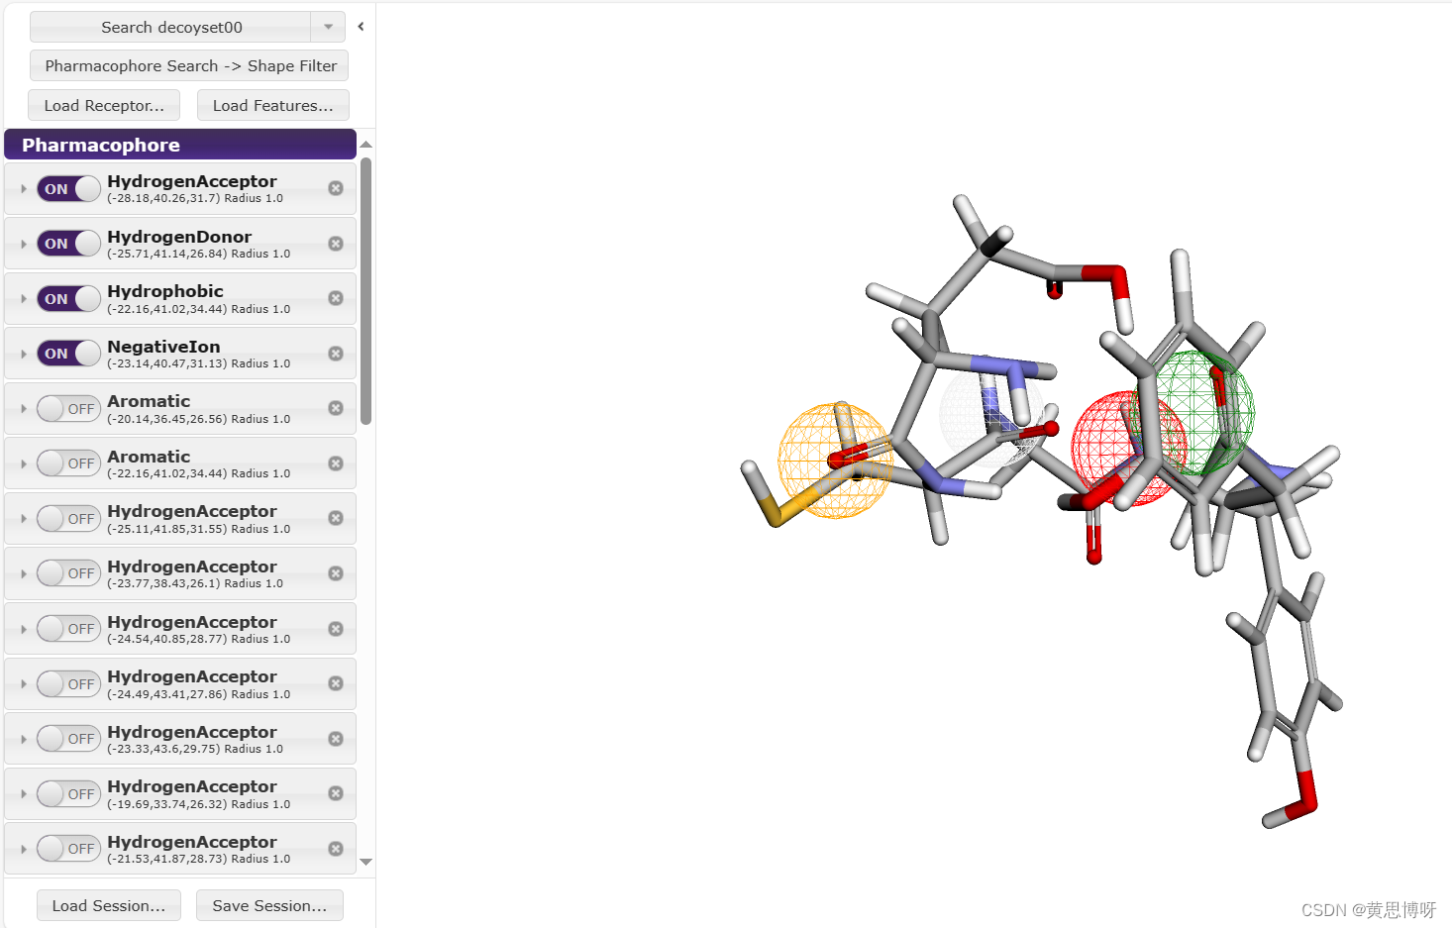Expand the NegativeIon feature details

23,354
